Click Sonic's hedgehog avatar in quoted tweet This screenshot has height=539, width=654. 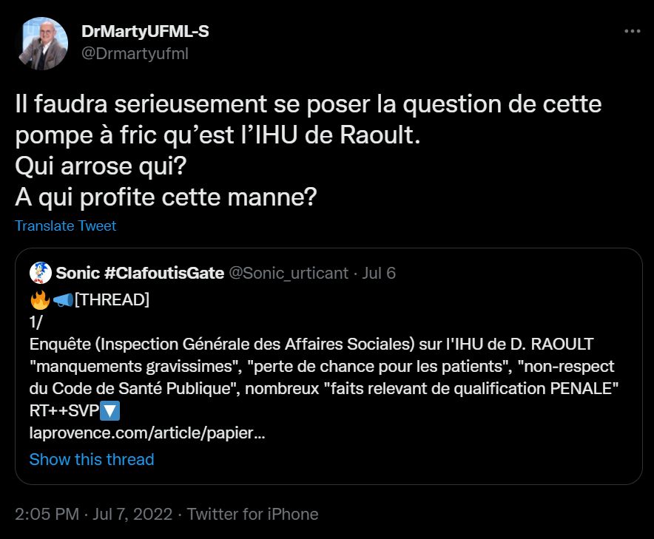point(41,273)
